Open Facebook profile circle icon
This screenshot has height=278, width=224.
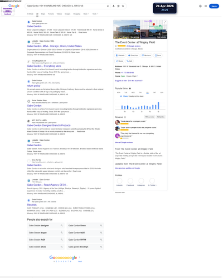(x=130, y=181)
